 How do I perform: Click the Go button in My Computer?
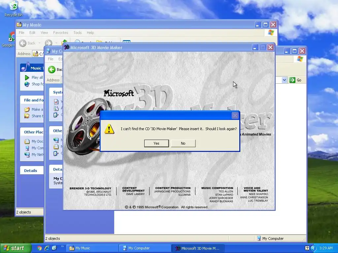295,80
